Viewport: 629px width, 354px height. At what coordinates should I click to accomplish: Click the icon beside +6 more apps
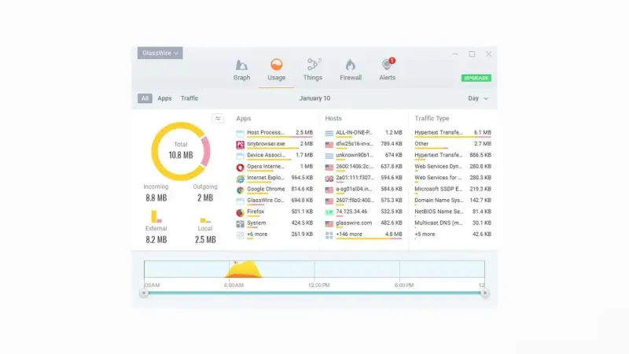241,235
